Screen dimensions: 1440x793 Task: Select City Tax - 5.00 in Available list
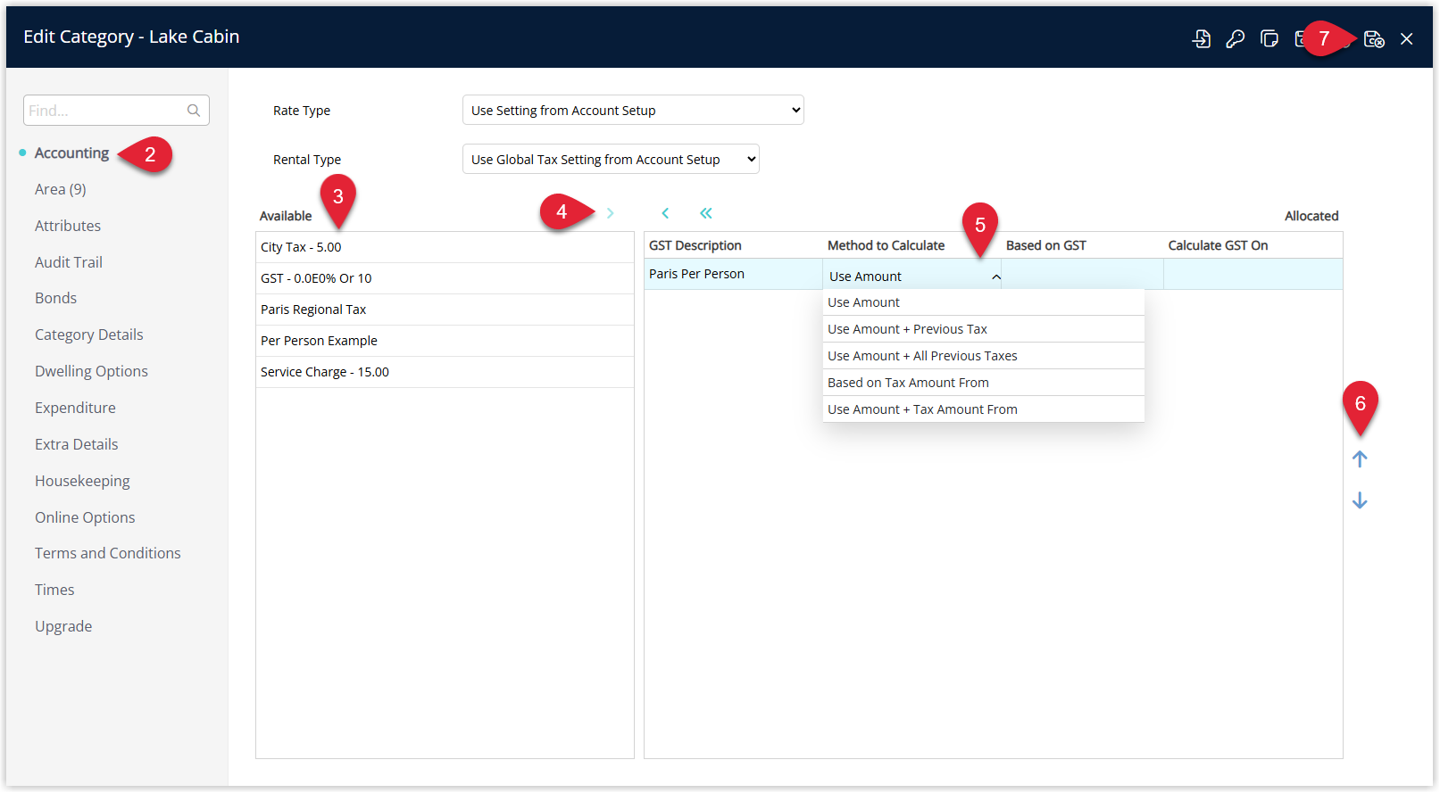(x=445, y=247)
